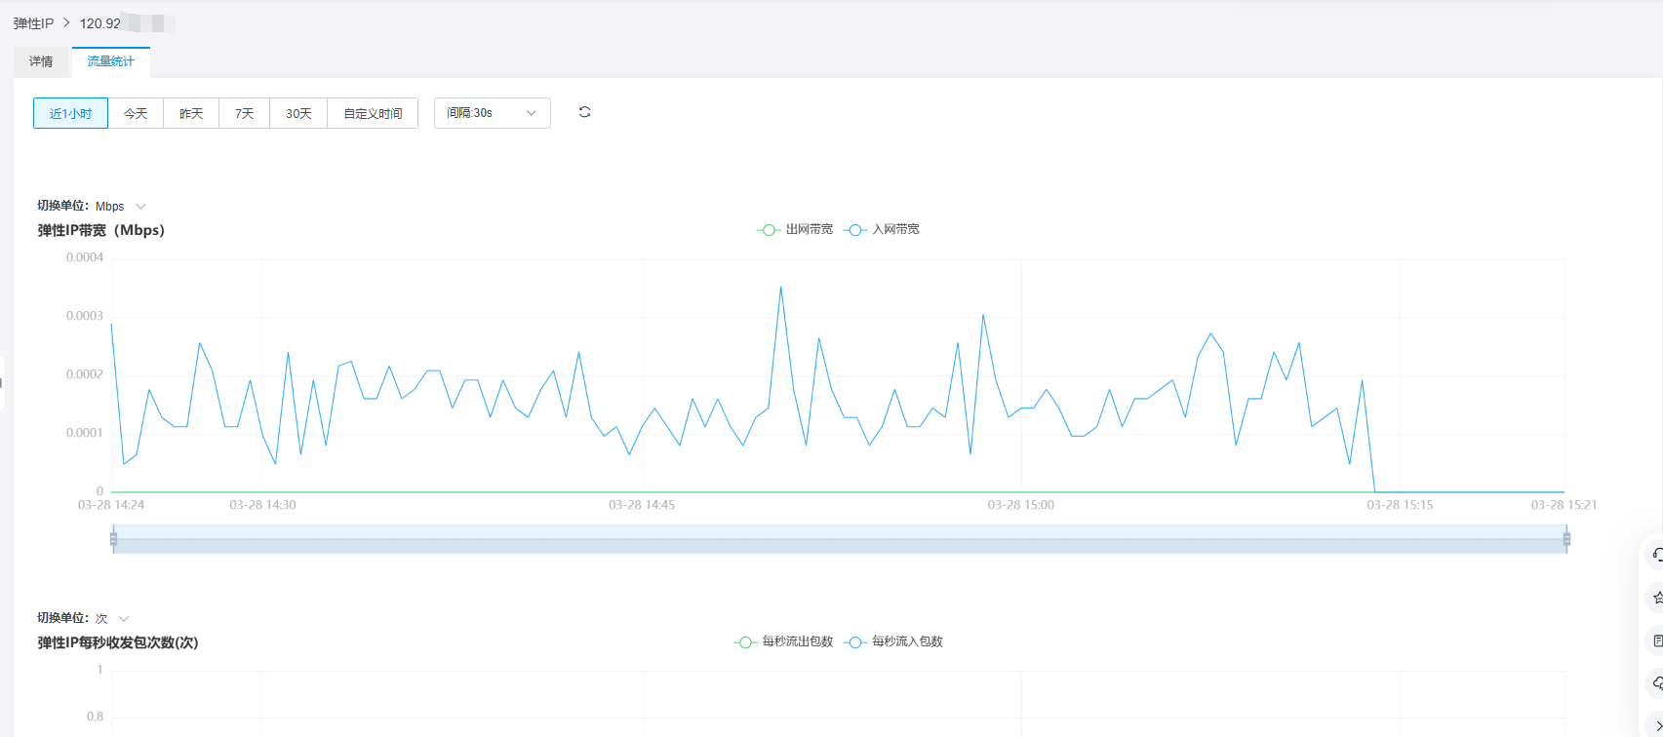Open customer support headset icon
This screenshot has height=737, width=1663.
click(x=1655, y=555)
